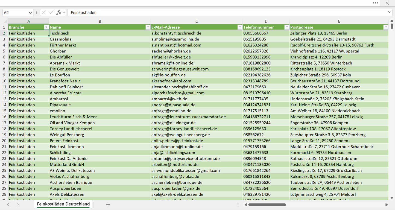Screen dimensions: 395x210
Task: Open the Telefonnummer filter dropdown
Action: click(x=287, y=27)
